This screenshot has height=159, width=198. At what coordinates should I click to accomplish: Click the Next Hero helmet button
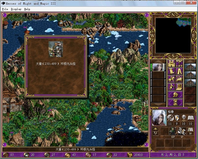(x=175, y=95)
